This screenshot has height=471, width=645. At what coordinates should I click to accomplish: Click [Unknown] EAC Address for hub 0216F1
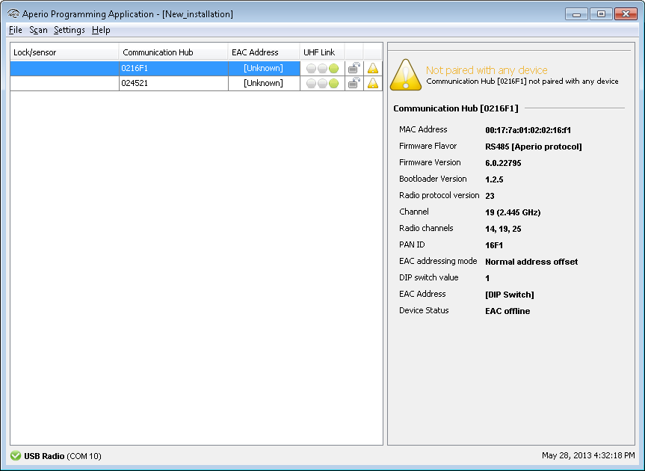[264, 68]
